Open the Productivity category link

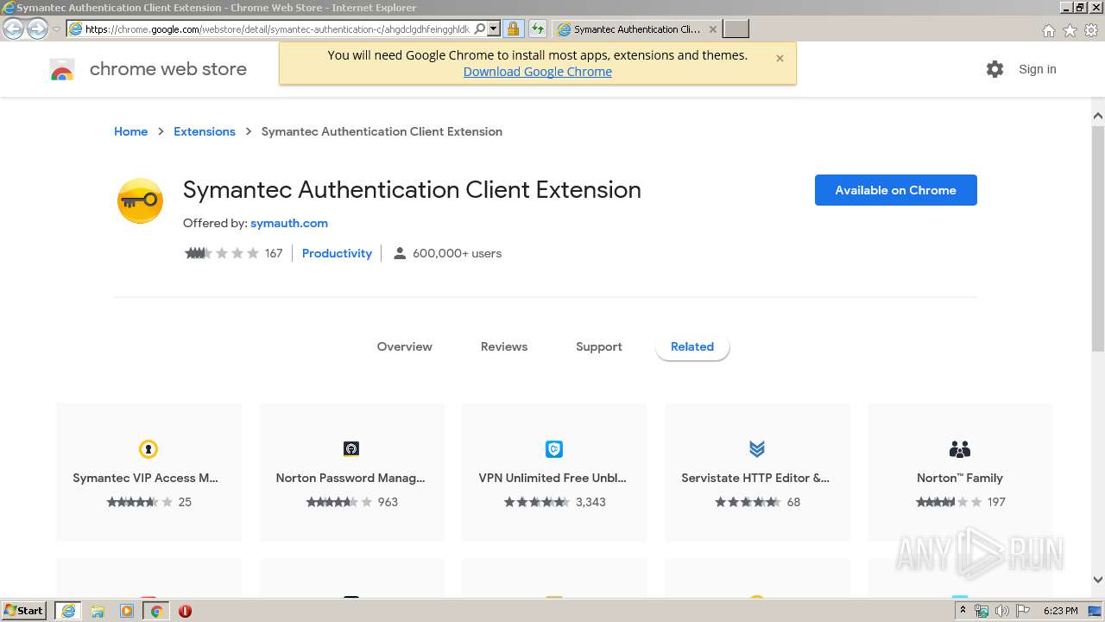coord(337,253)
